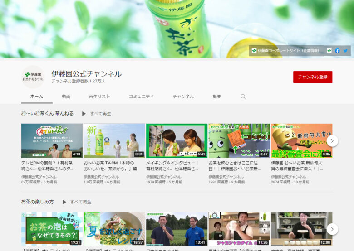Switch to the 動画 tab
The height and width of the screenshot is (251, 354).
tap(66, 97)
